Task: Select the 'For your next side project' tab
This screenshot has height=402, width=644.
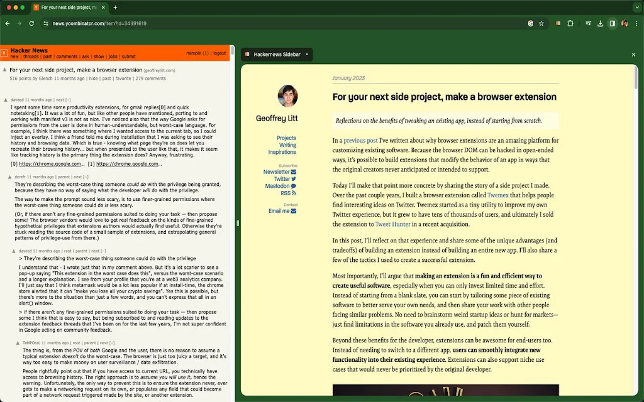Action: 69,8
